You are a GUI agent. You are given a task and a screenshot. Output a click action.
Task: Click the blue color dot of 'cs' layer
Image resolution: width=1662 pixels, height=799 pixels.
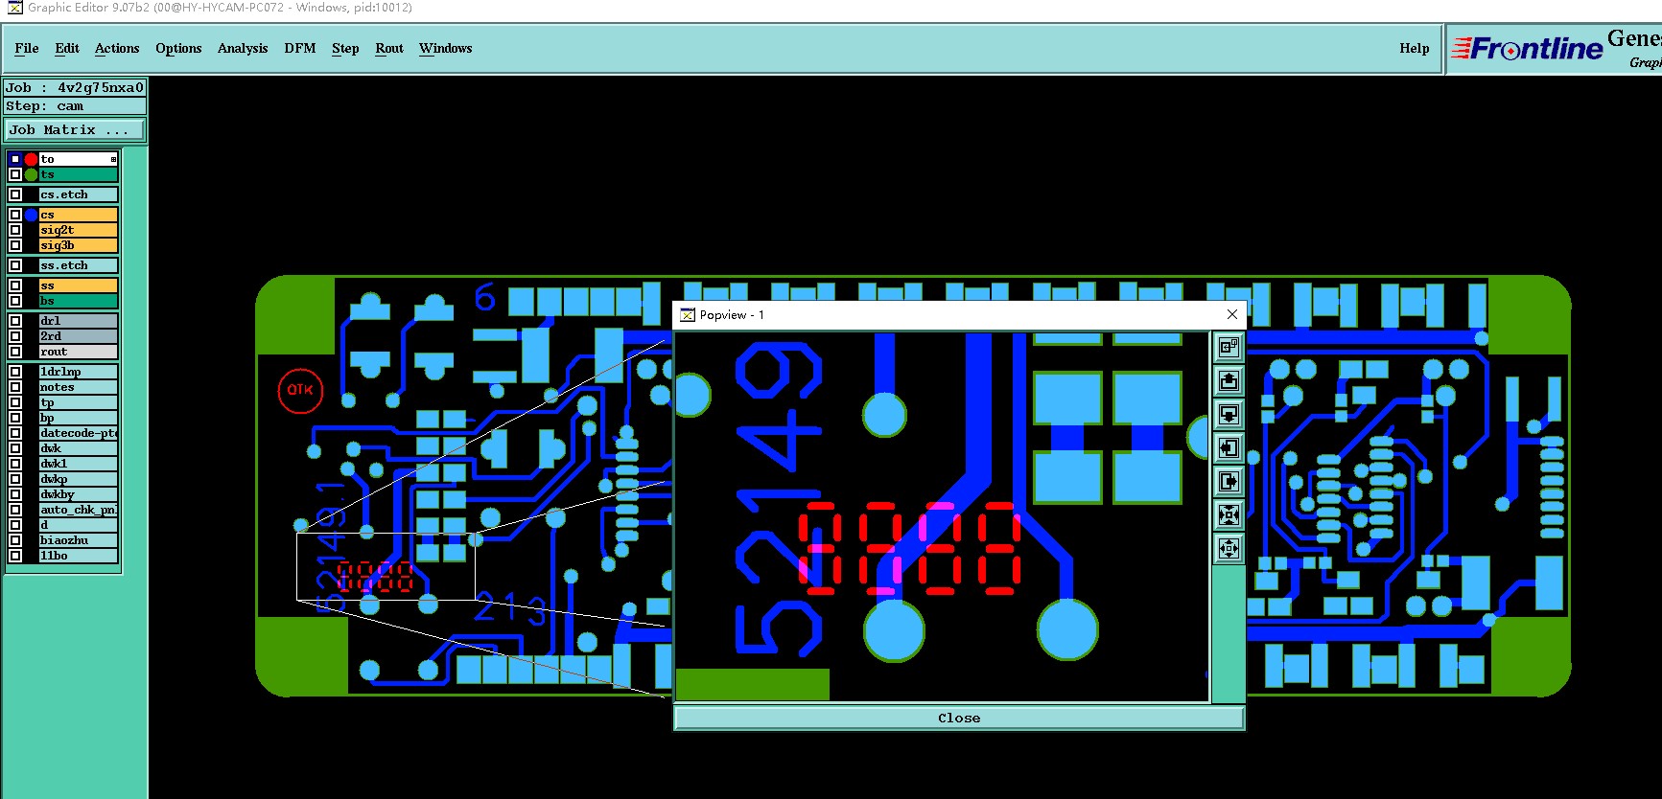click(x=31, y=215)
